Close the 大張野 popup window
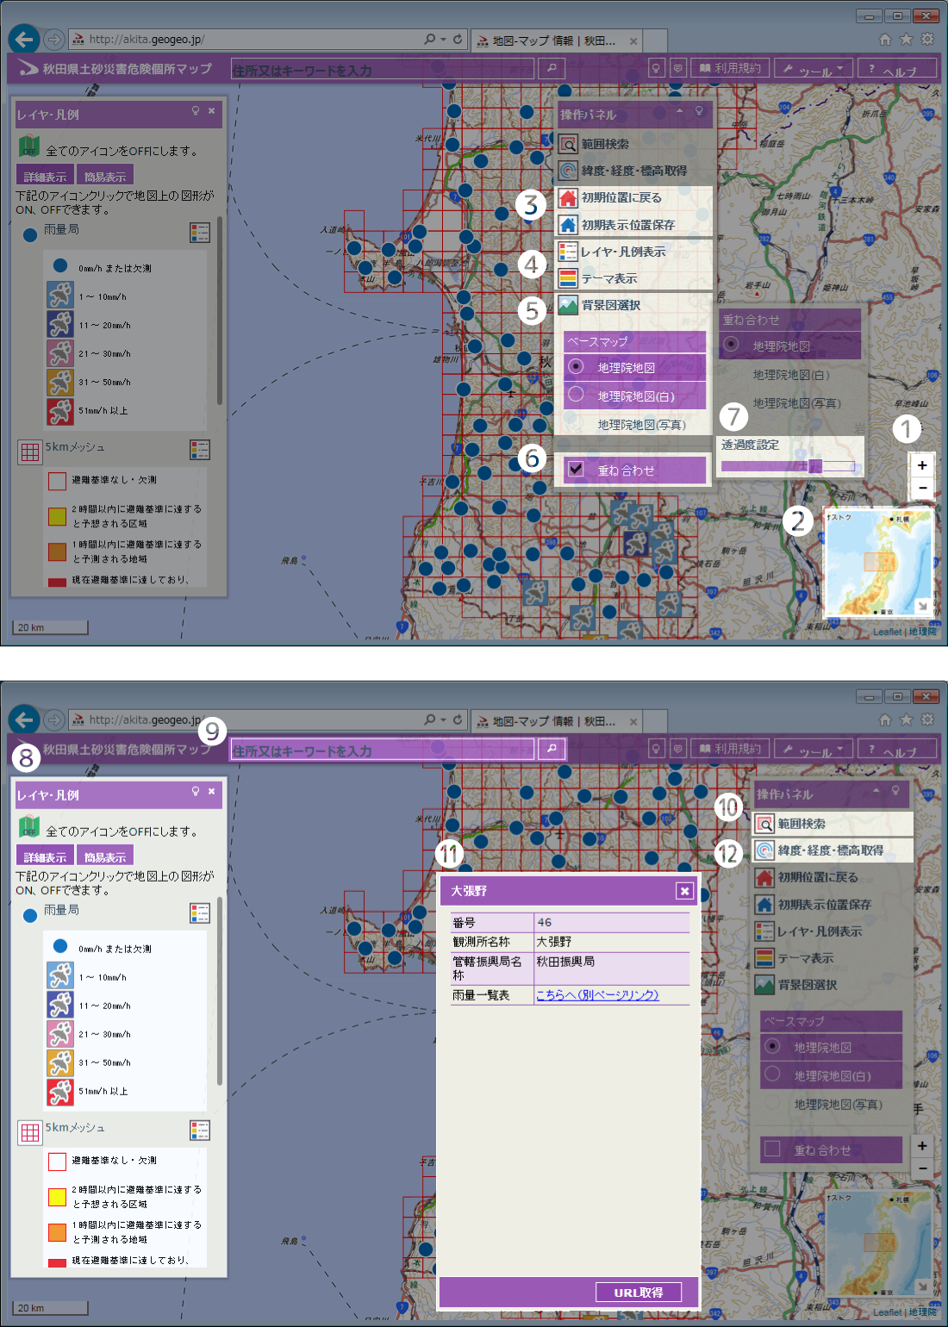948x1327 pixels. tap(684, 891)
